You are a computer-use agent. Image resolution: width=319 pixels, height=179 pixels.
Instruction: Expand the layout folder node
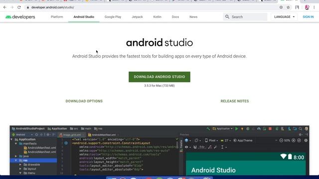[x=20, y=169]
